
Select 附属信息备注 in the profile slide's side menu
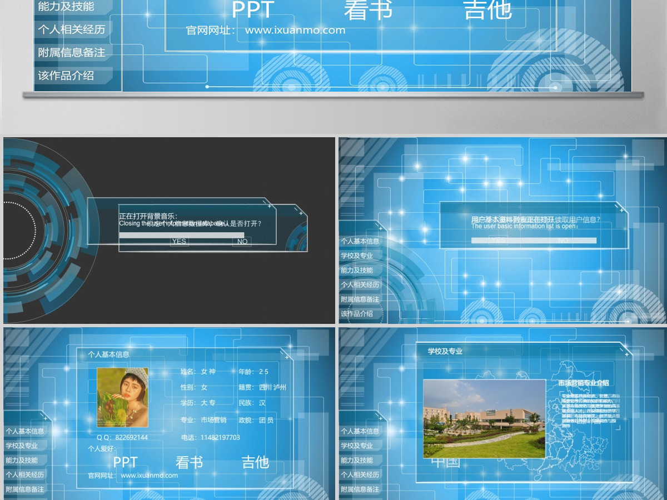tap(25, 489)
